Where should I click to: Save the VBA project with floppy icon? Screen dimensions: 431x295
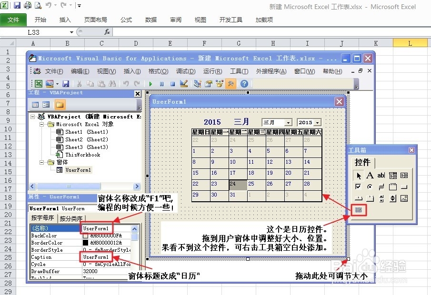pyautogui.click(x=66, y=84)
